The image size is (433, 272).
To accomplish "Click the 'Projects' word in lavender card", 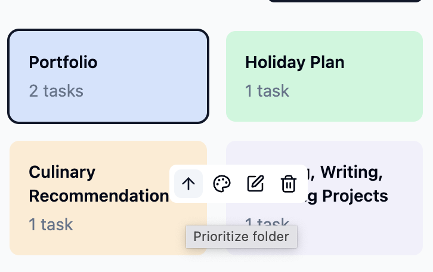I will click(x=355, y=196).
